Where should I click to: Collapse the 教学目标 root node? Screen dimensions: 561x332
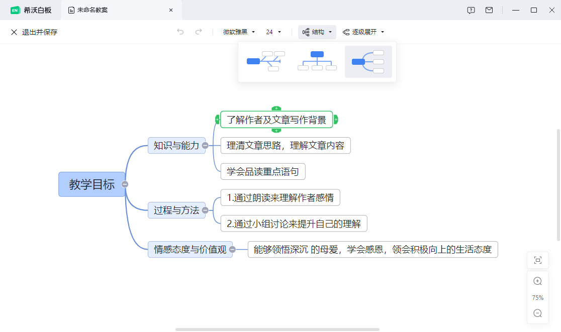click(125, 184)
